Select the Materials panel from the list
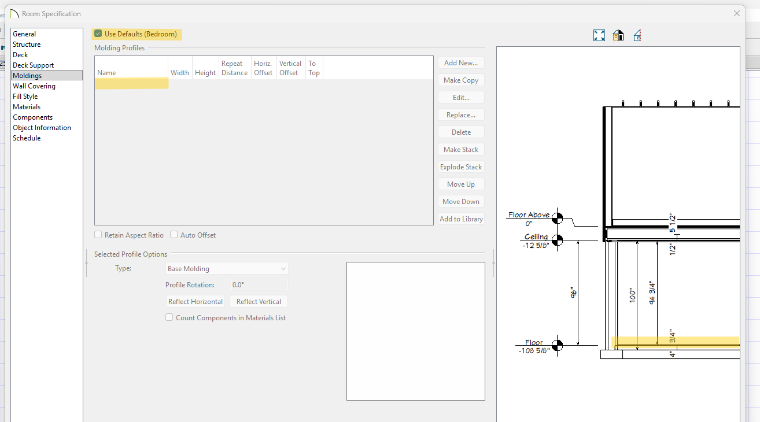 pyautogui.click(x=27, y=107)
